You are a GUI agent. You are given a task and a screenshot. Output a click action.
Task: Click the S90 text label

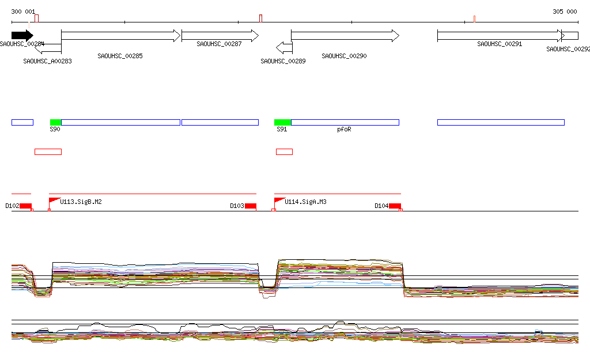tap(55, 130)
